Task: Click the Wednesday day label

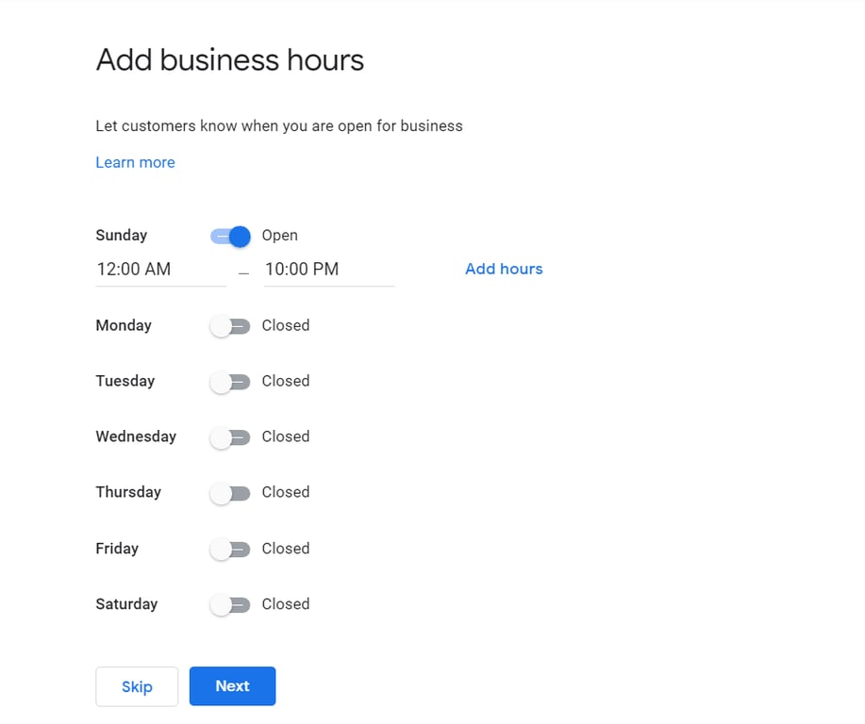Action: tap(136, 436)
